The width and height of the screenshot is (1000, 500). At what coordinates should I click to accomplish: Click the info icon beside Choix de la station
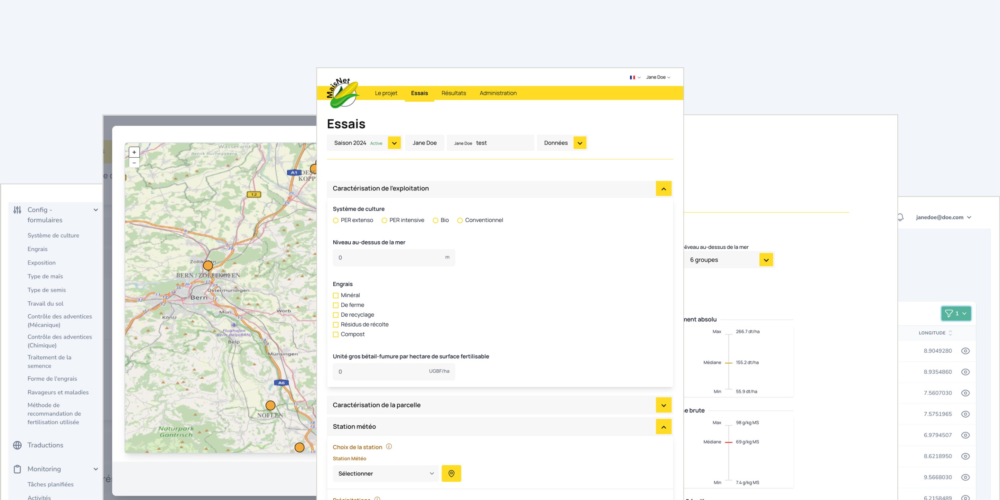[389, 446]
